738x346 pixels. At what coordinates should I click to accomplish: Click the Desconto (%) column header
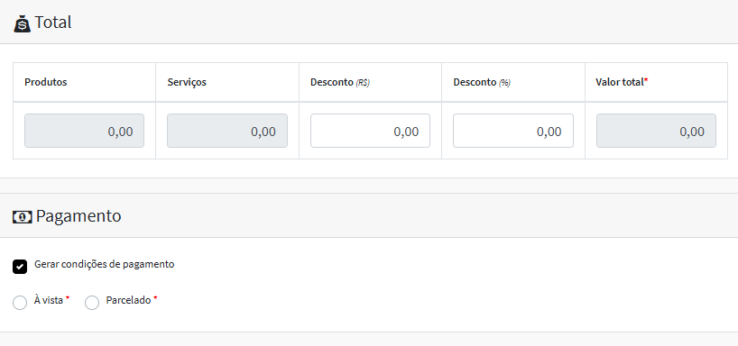coord(482,82)
